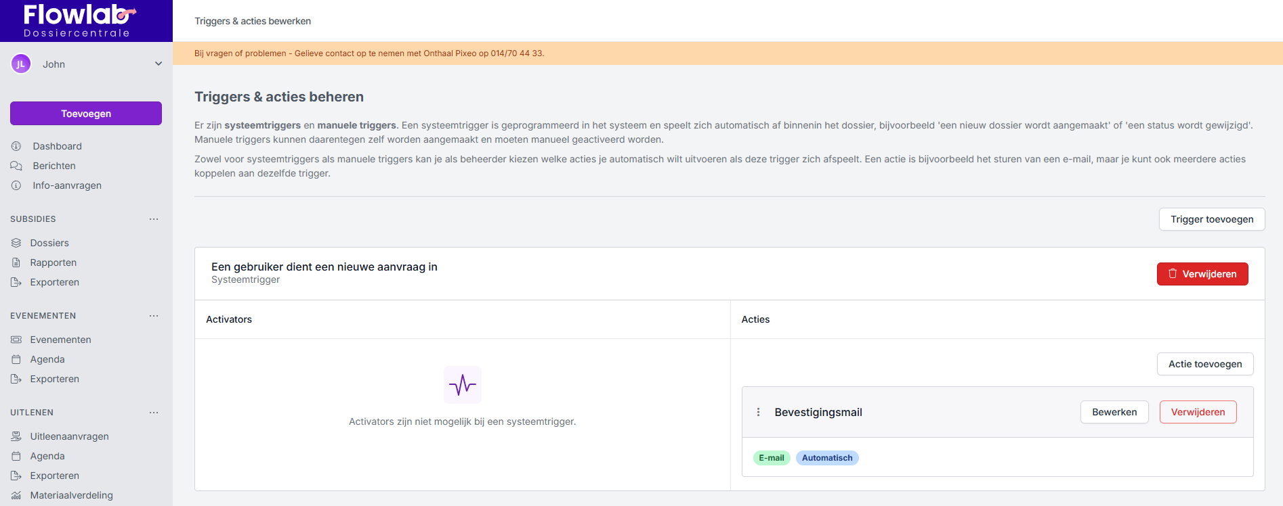Click Bewerken for Bevestigingsmail
This screenshot has width=1283, height=506.
(x=1114, y=412)
